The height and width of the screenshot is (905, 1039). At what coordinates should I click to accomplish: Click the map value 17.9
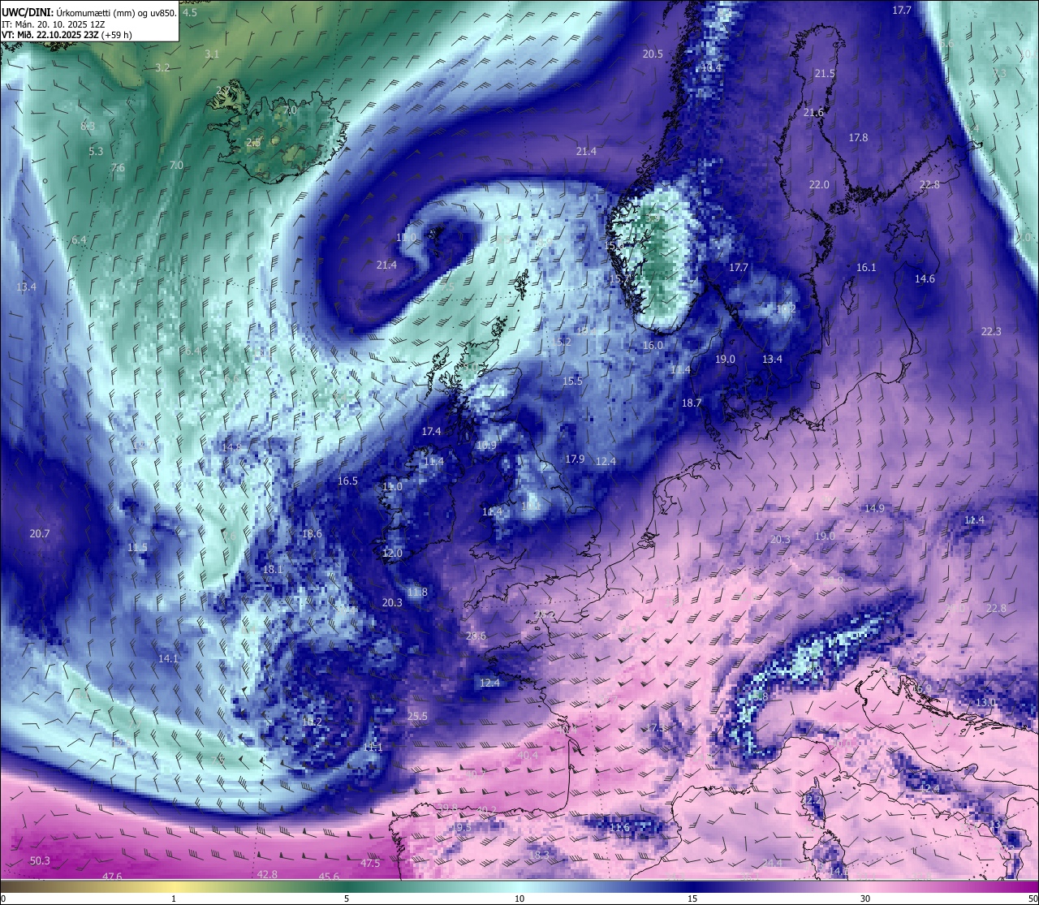click(x=575, y=459)
